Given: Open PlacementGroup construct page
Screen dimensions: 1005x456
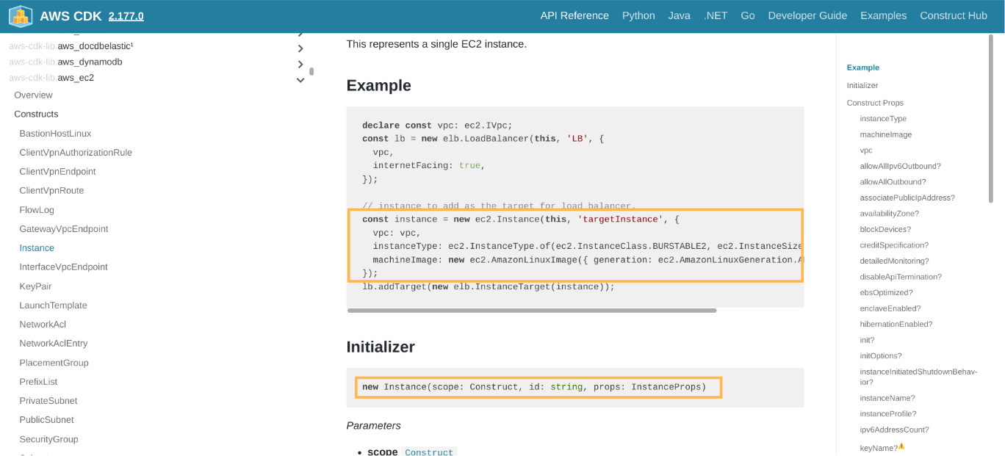Looking at the screenshot, I should pos(54,363).
